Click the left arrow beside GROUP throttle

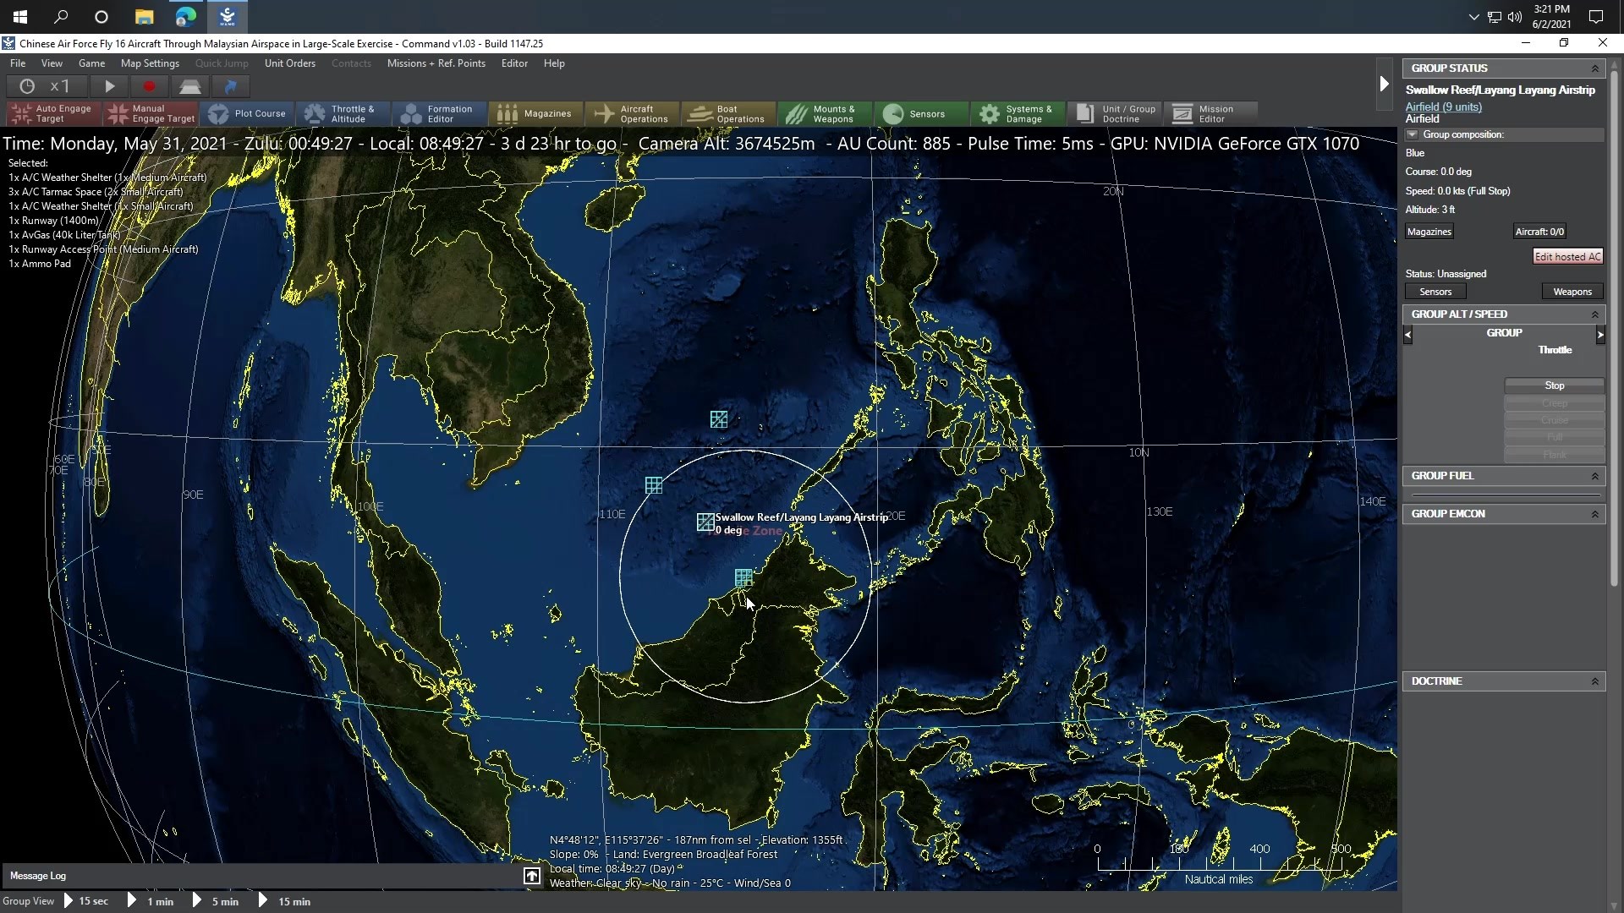(1408, 335)
